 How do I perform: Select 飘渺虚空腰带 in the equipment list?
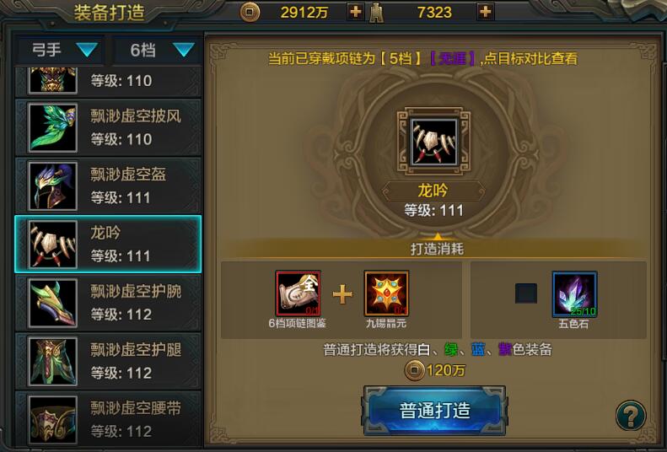coord(108,419)
